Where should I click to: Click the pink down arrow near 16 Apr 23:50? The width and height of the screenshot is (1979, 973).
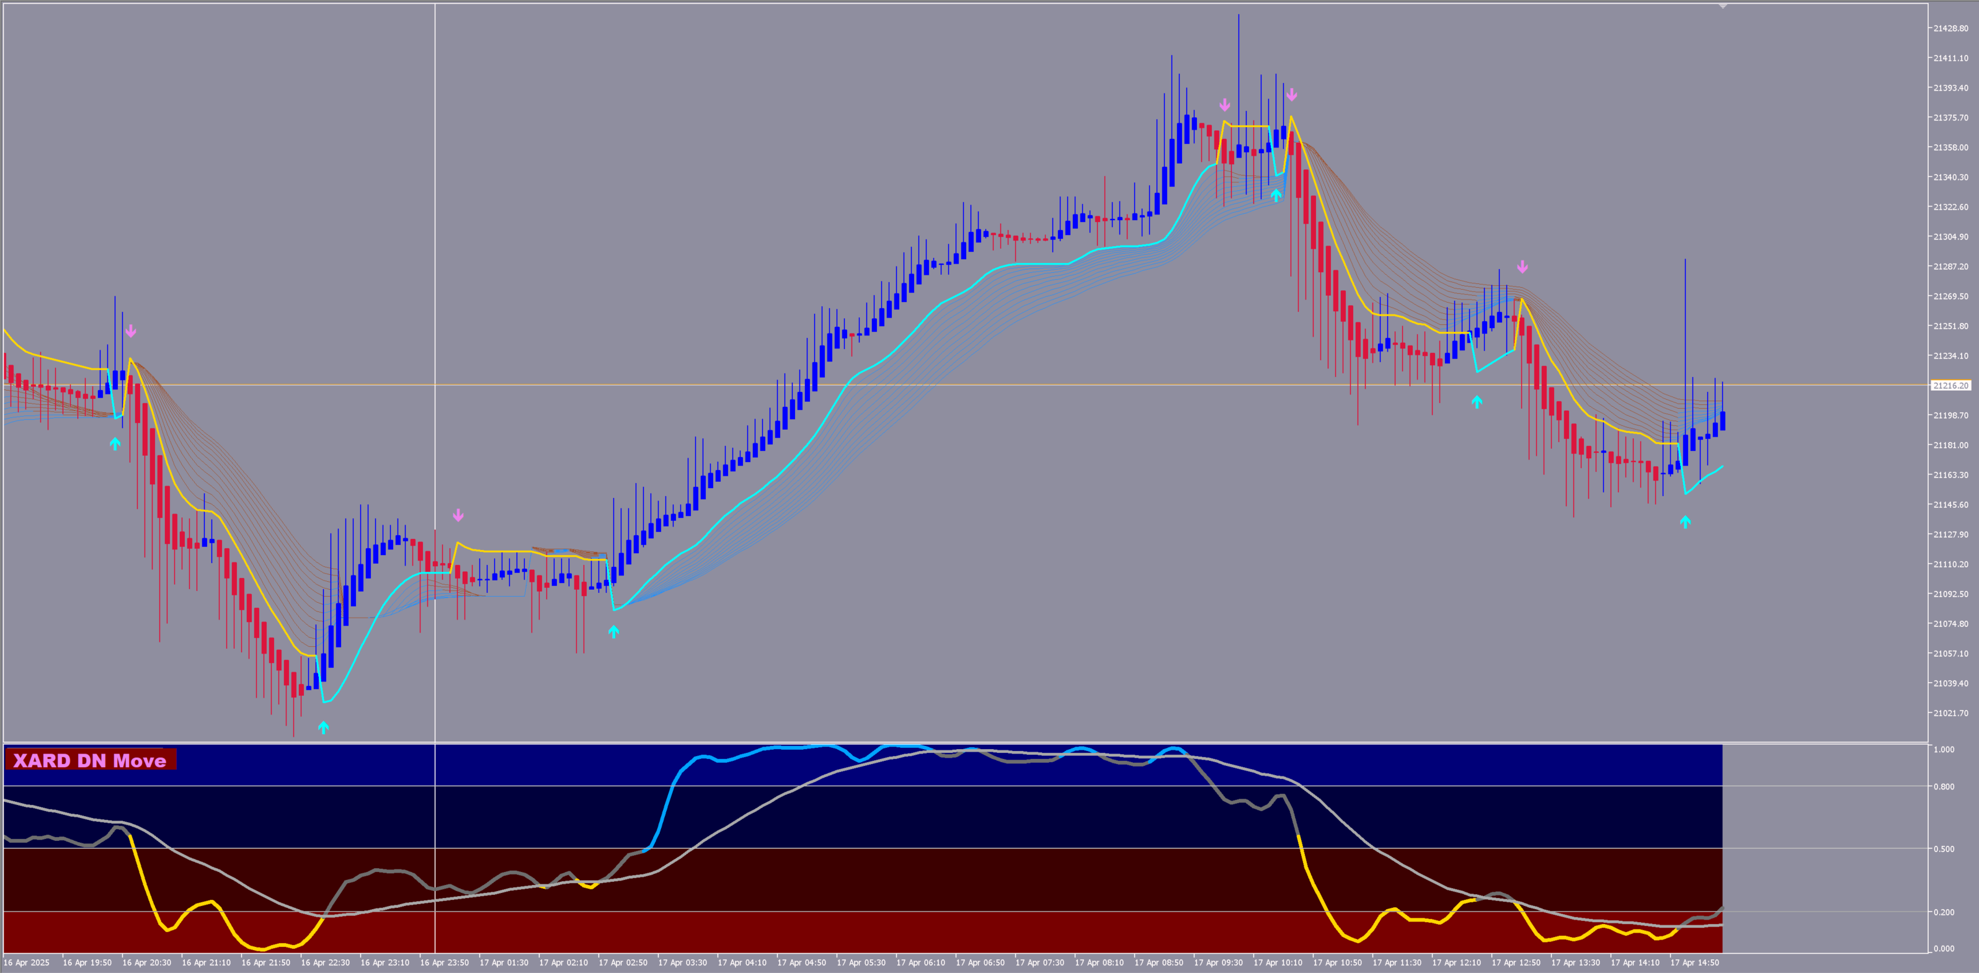coord(458,515)
